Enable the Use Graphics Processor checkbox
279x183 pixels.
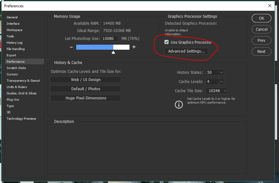[x=167, y=42]
